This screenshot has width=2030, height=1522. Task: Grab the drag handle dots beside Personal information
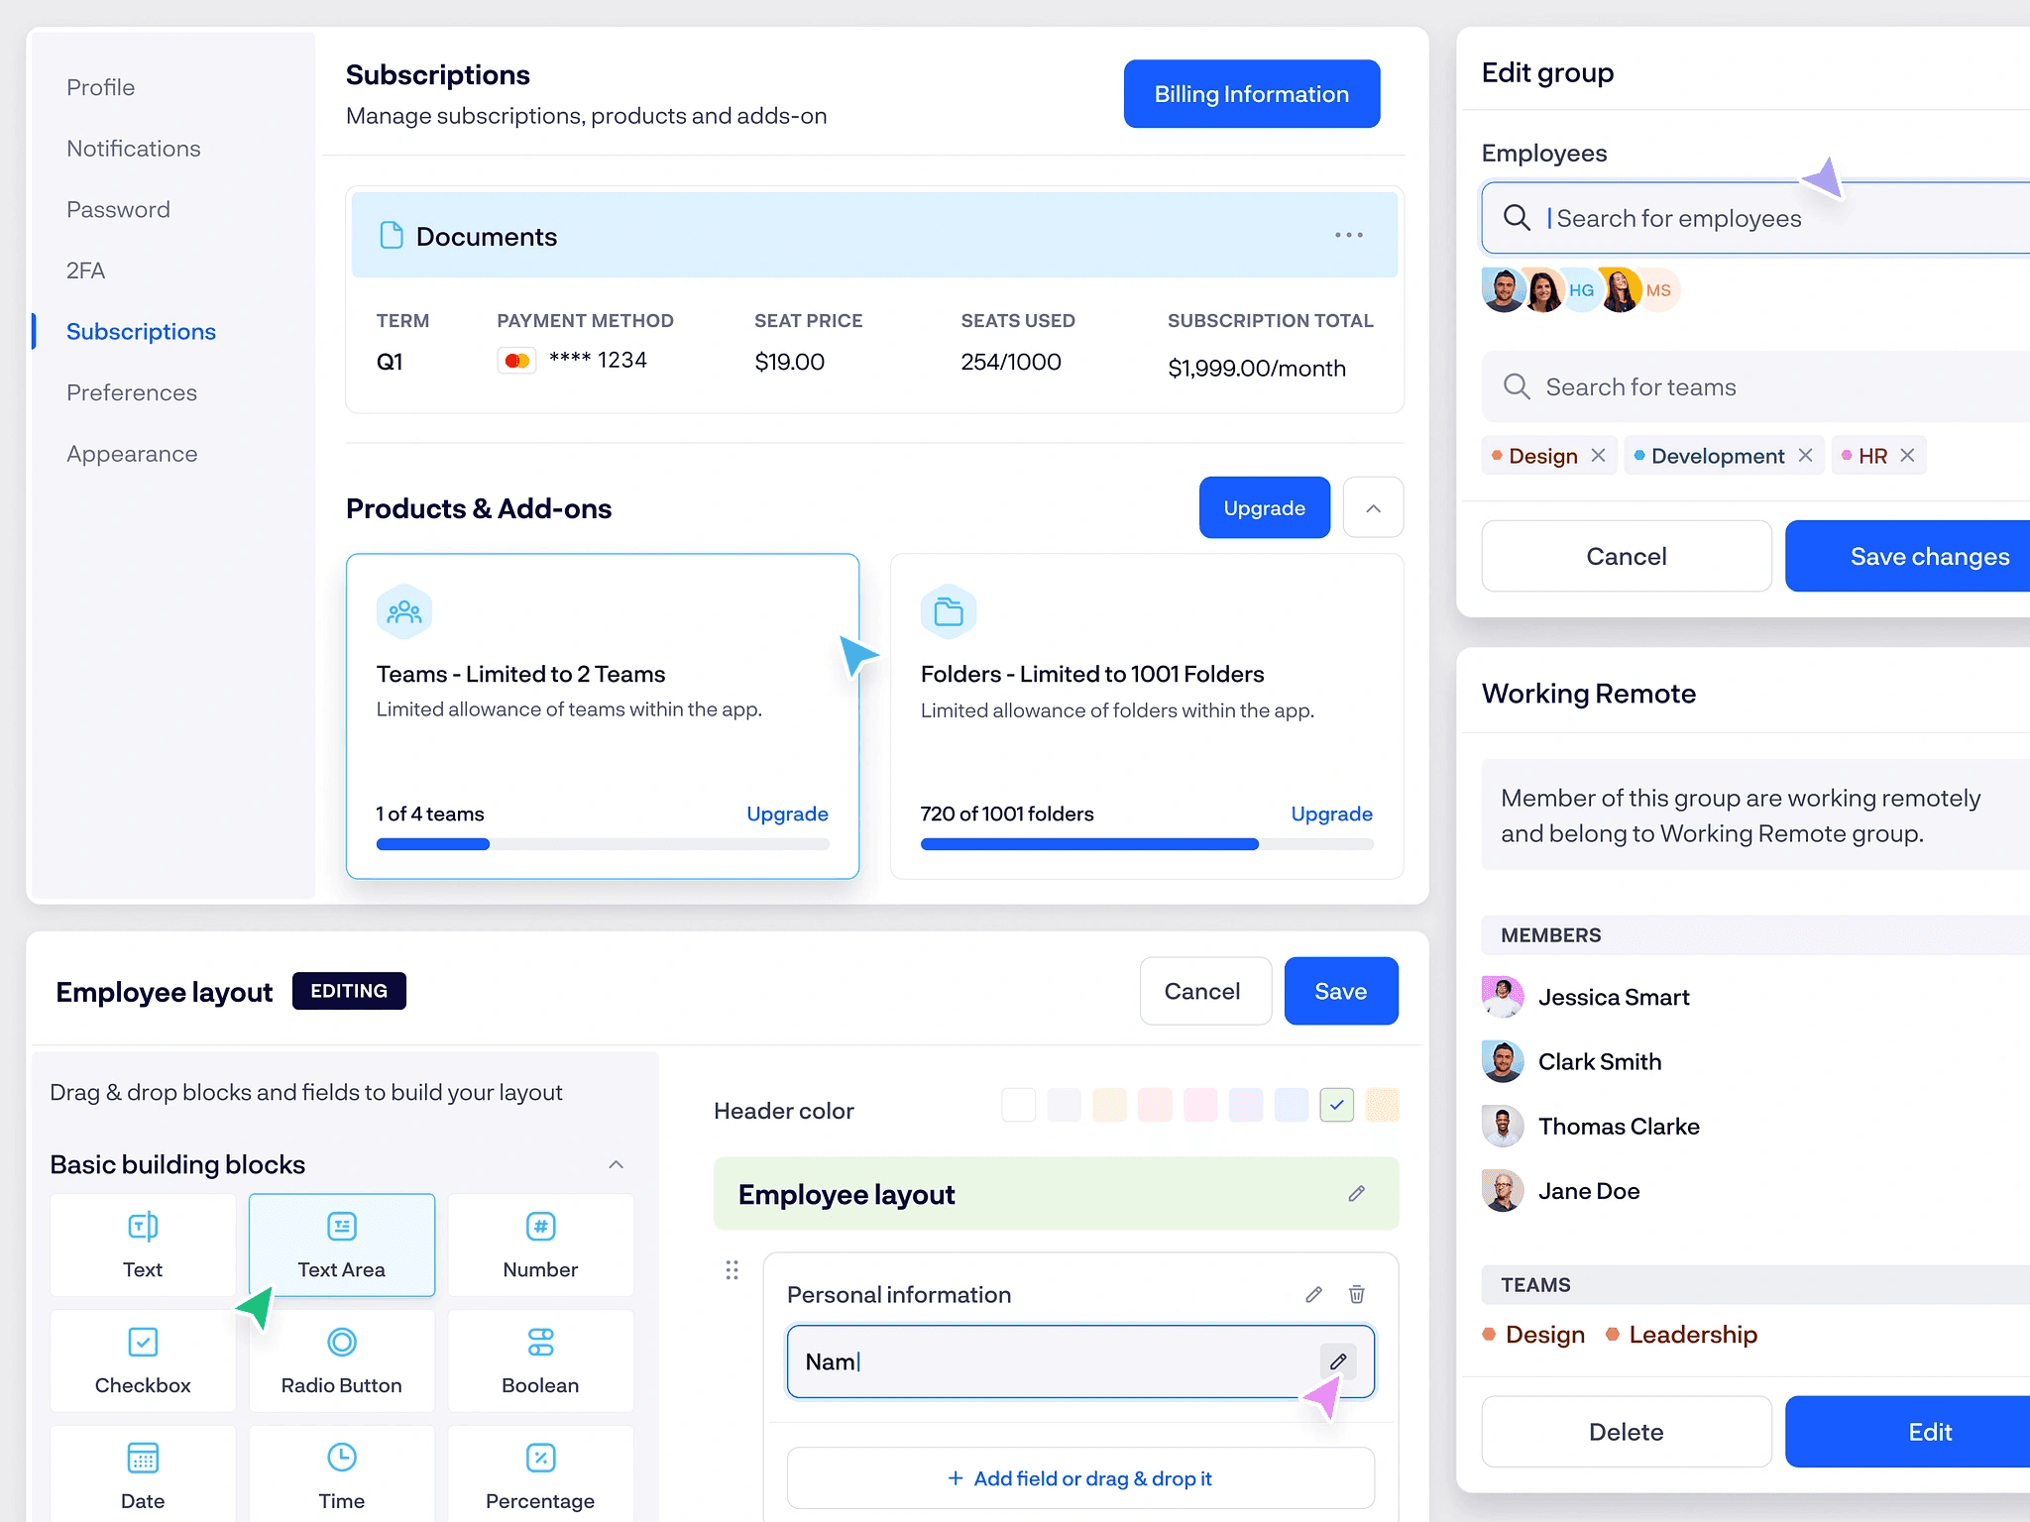click(x=732, y=1270)
